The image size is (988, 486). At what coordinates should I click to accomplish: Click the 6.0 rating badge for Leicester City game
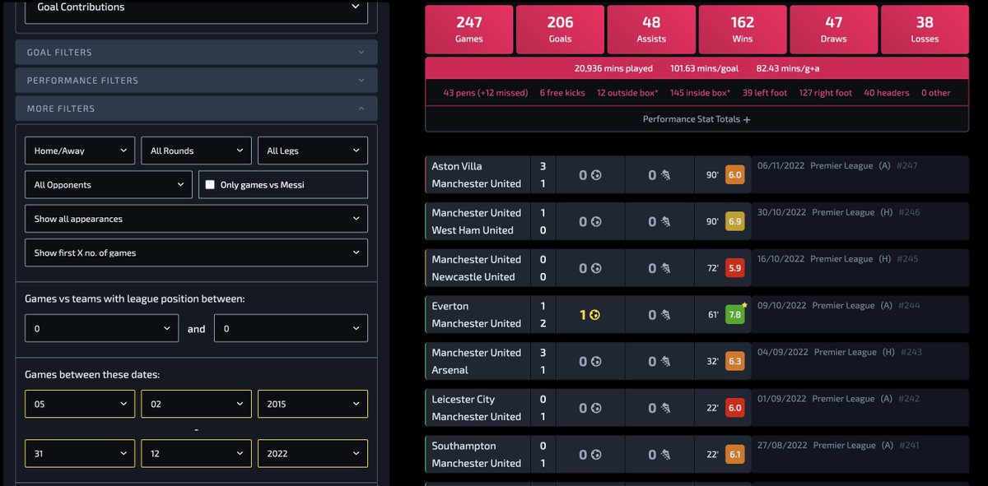[x=734, y=408]
